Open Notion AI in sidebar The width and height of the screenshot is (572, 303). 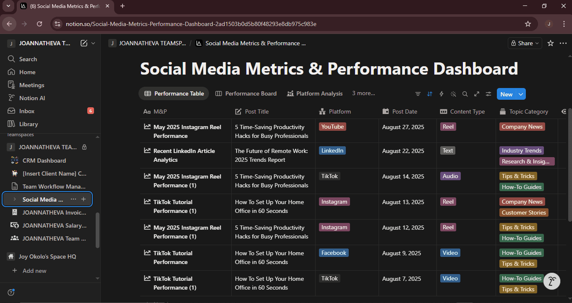[32, 98]
